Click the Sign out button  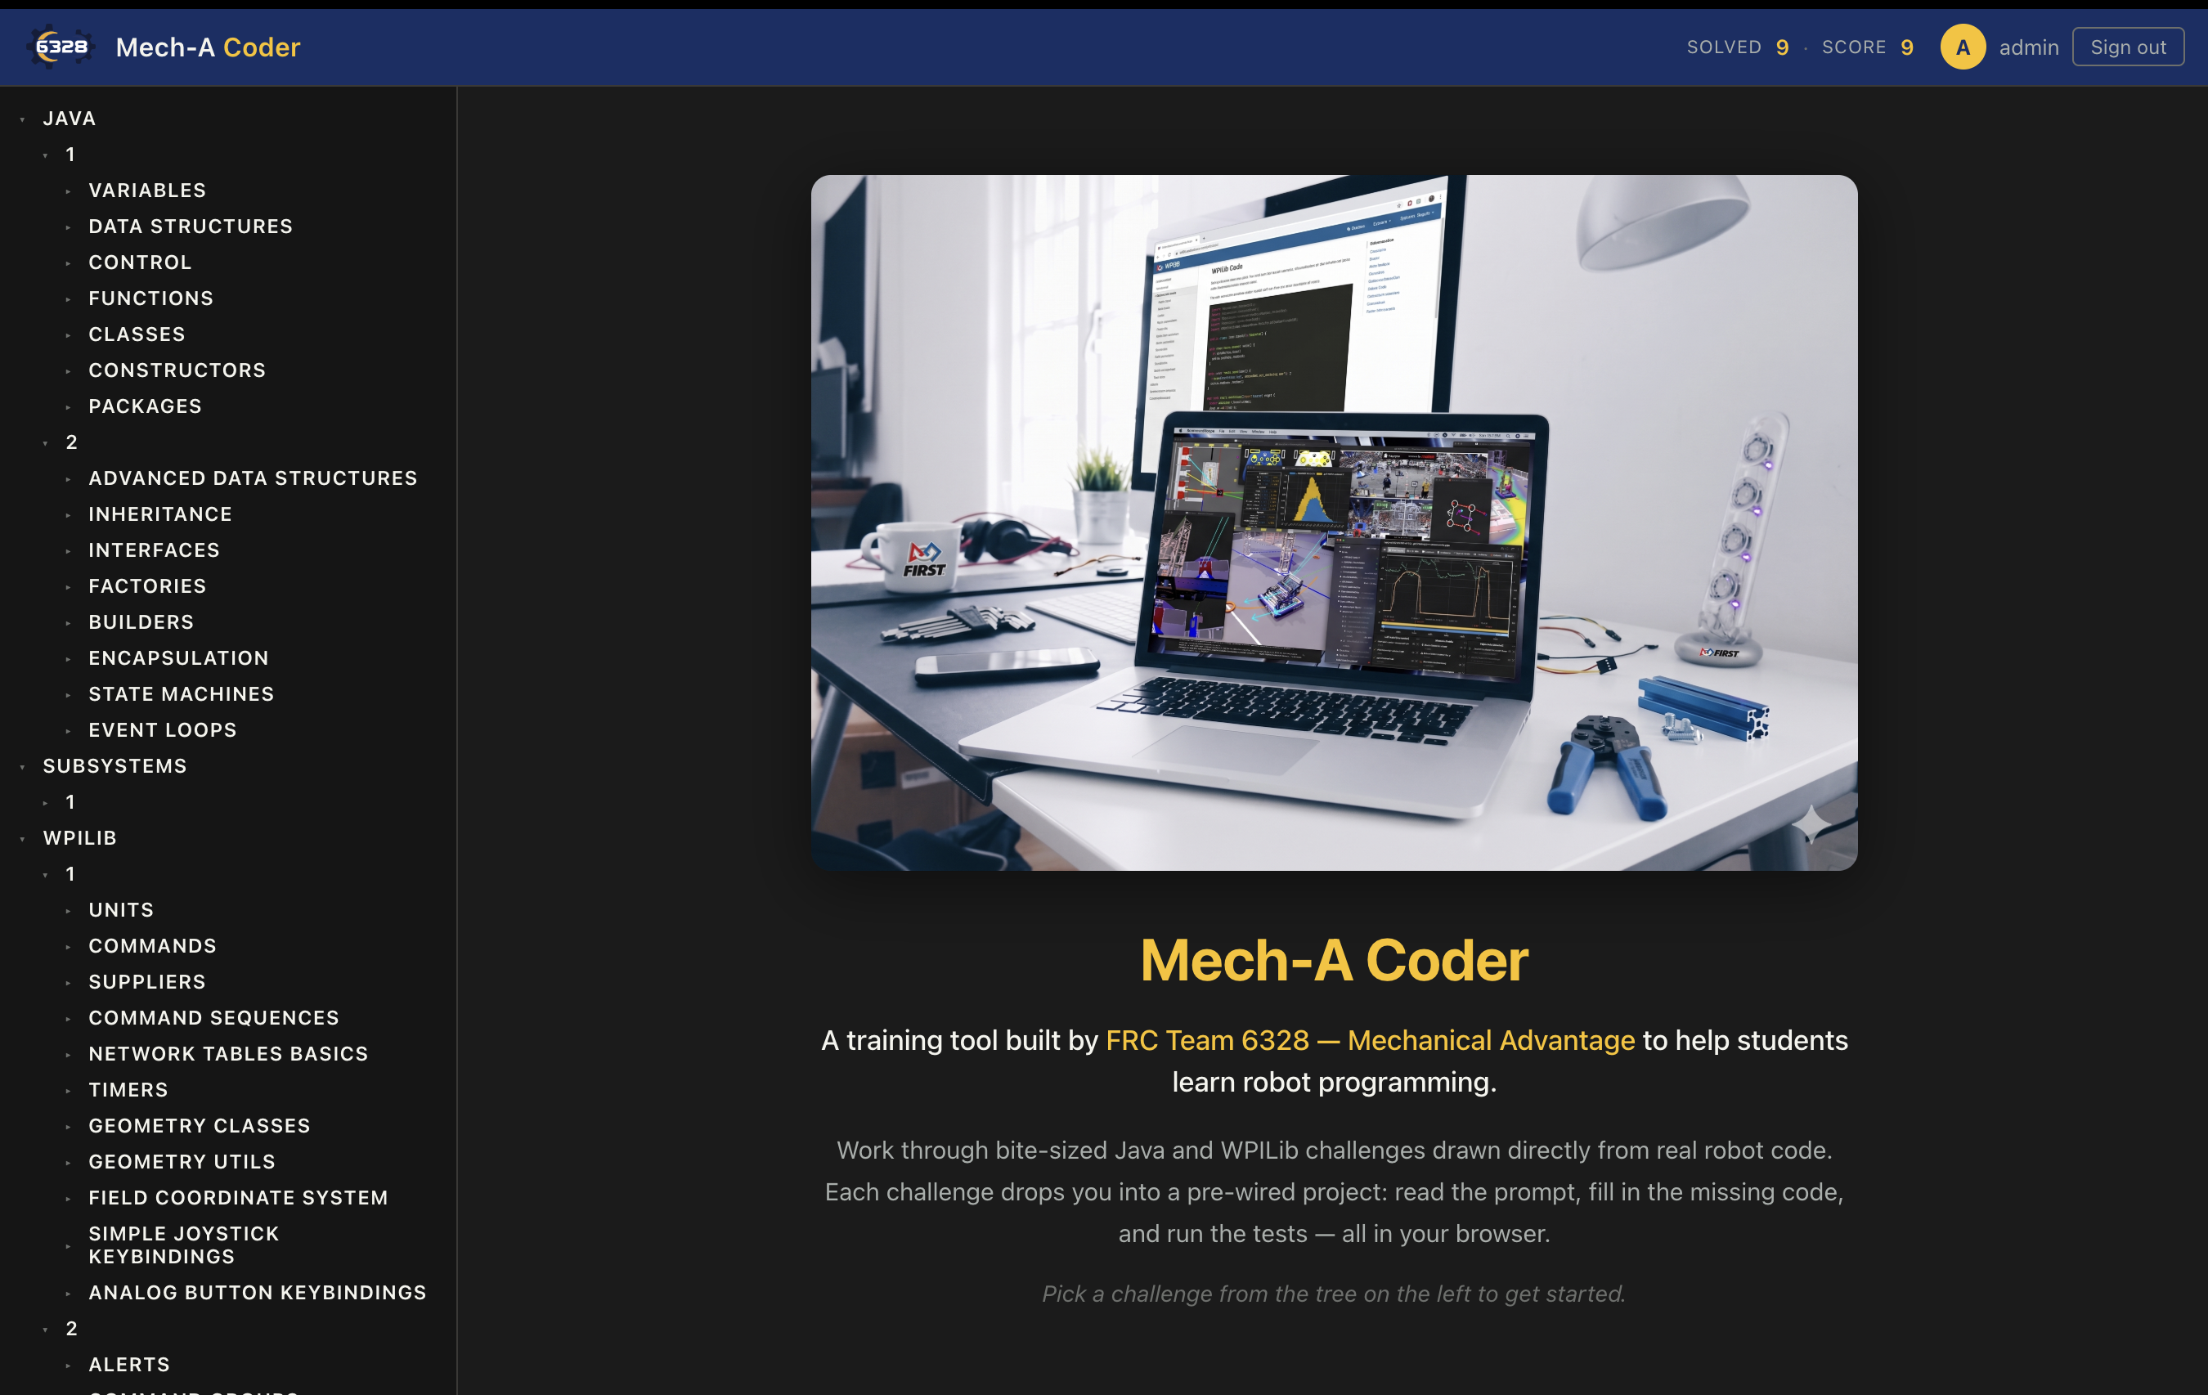point(2127,47)
